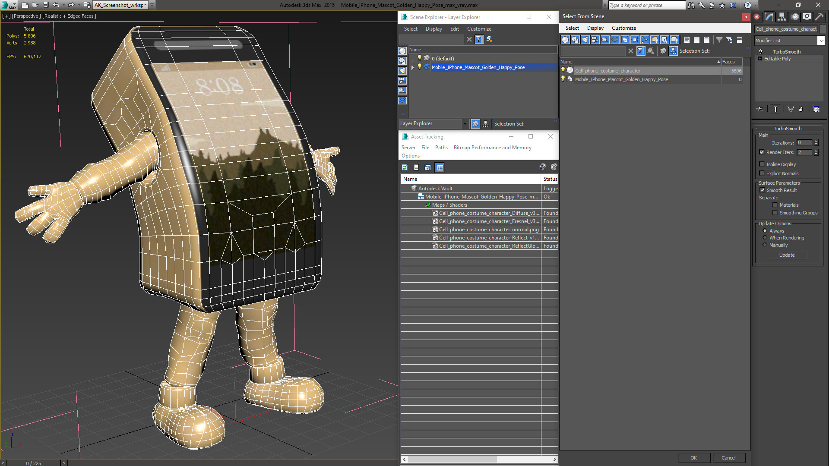Toggle TurboSmooth modifier bulb in stack
Viewport: 829px width, 466px height.
coord(761,52)
